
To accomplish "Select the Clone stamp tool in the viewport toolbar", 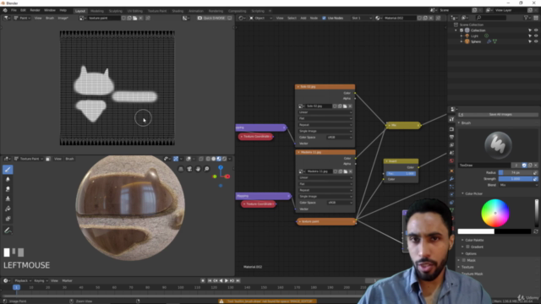I will click(8, 198).
